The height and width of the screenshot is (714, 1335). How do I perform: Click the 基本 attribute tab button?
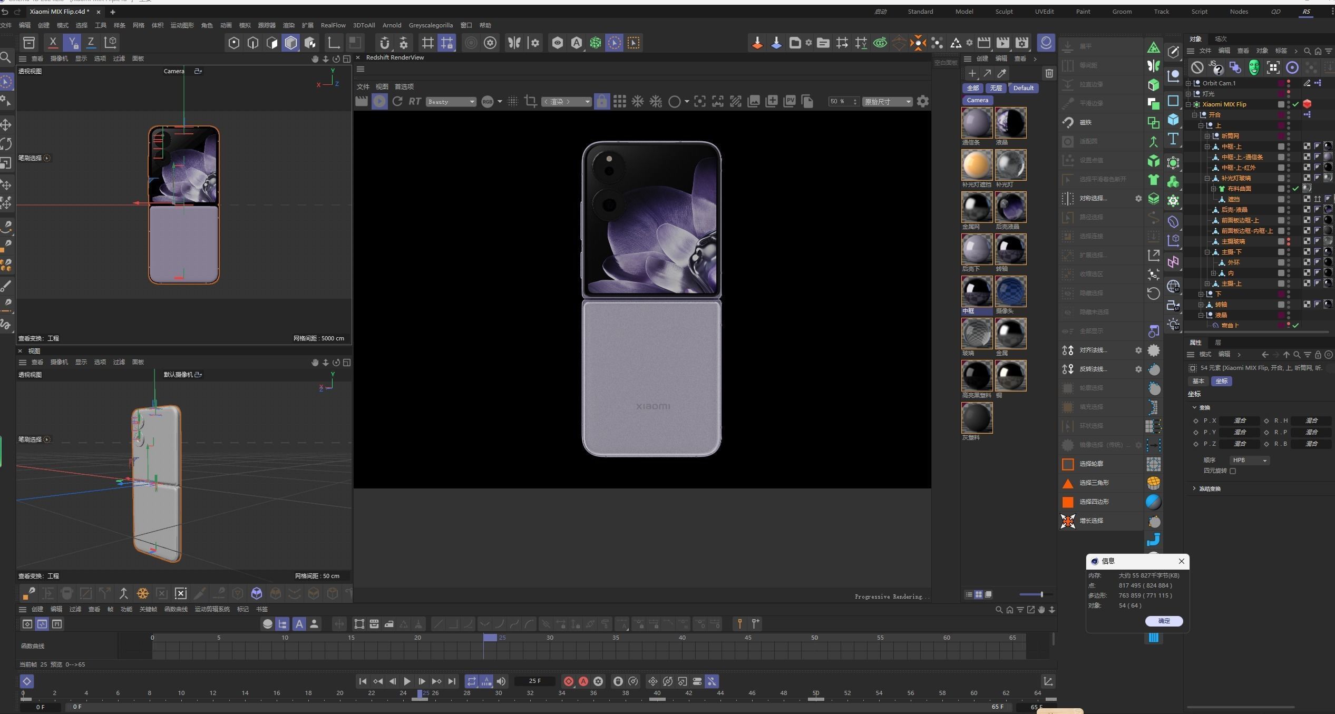[1198, 381]
